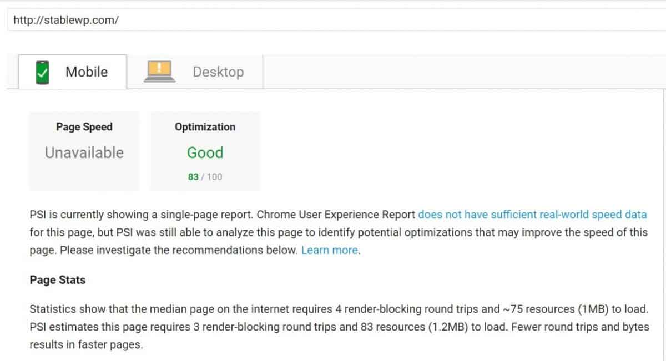
Task: Click the 'results in faster pages.' text line
Action: click(x=86, y=344)
